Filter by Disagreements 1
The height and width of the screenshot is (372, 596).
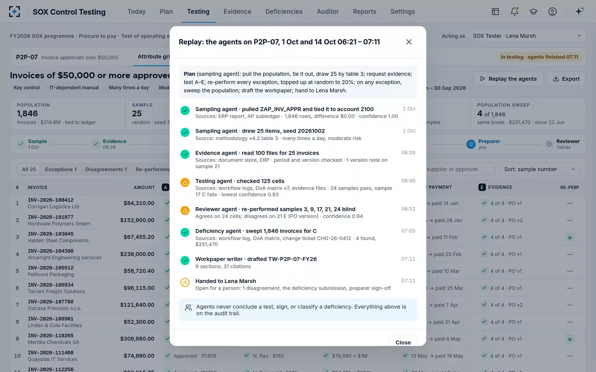point(106,169)
